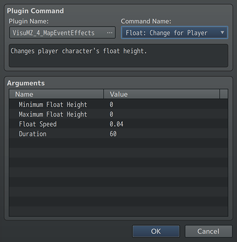
Task: Click the Float Speed value 0.04
Action: [x=117, y=124]
